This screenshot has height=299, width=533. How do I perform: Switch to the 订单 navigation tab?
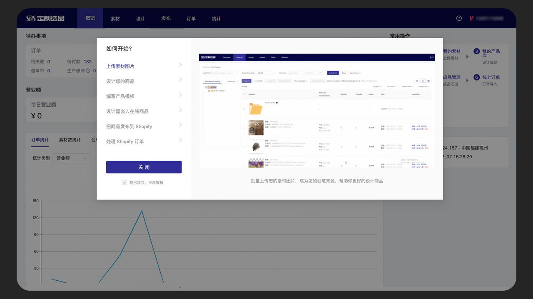(x=191, y=18)
